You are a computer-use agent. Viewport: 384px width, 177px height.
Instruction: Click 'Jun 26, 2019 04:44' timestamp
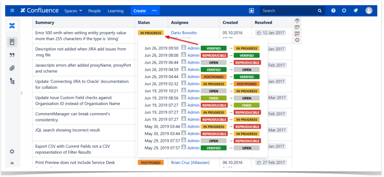[x=161, y=76]
